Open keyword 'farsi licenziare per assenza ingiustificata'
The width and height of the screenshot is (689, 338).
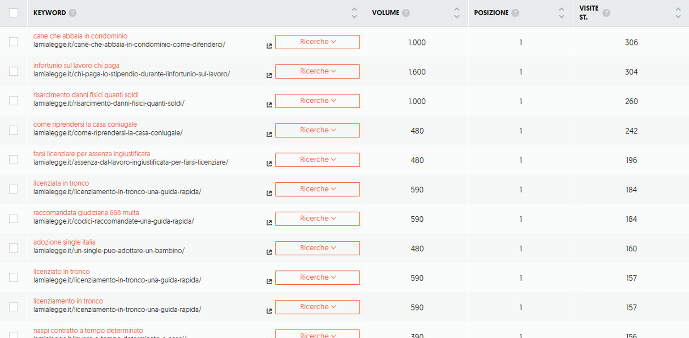[91, 154]
